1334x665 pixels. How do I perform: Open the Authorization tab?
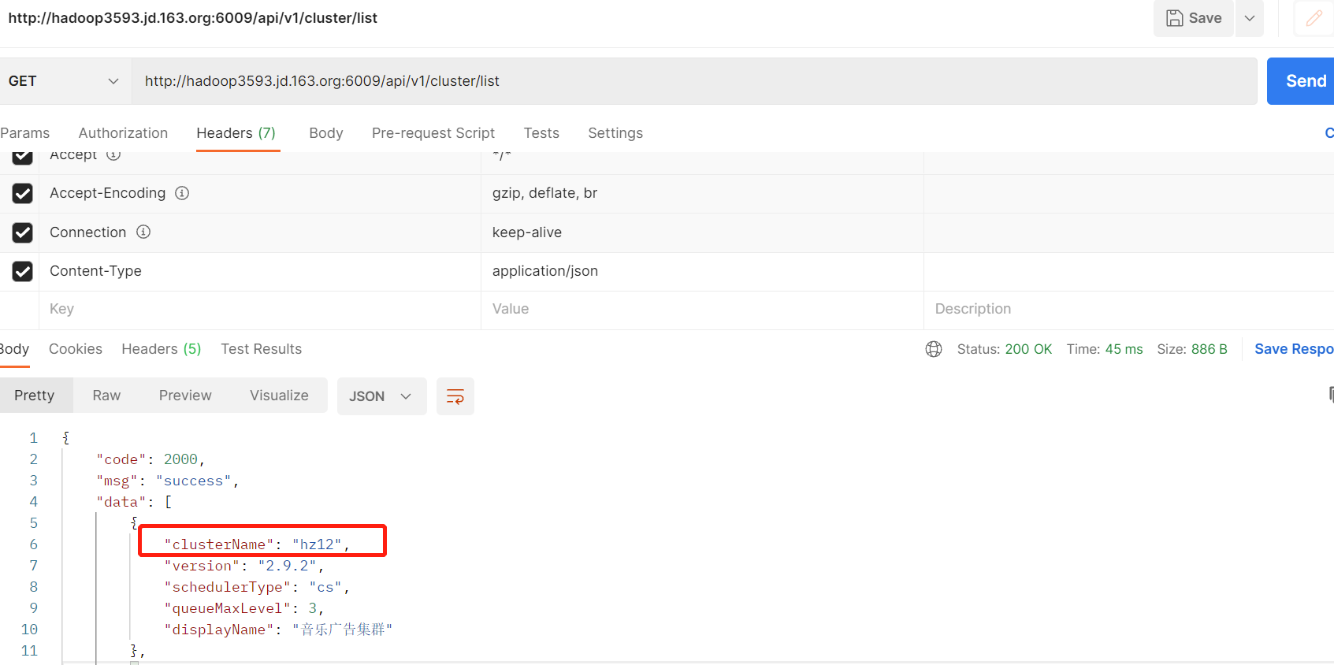pos(123,133)
